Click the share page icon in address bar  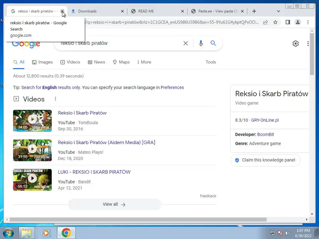(265, 22)
